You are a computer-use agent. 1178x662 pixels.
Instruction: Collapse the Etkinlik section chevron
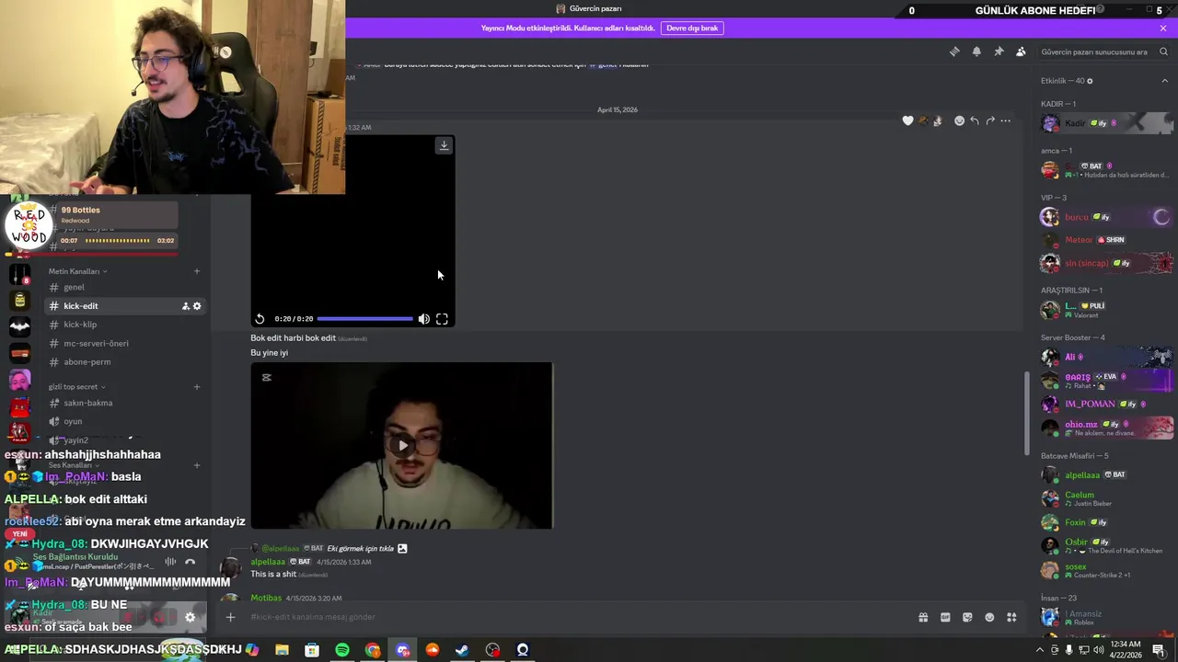1164,81
